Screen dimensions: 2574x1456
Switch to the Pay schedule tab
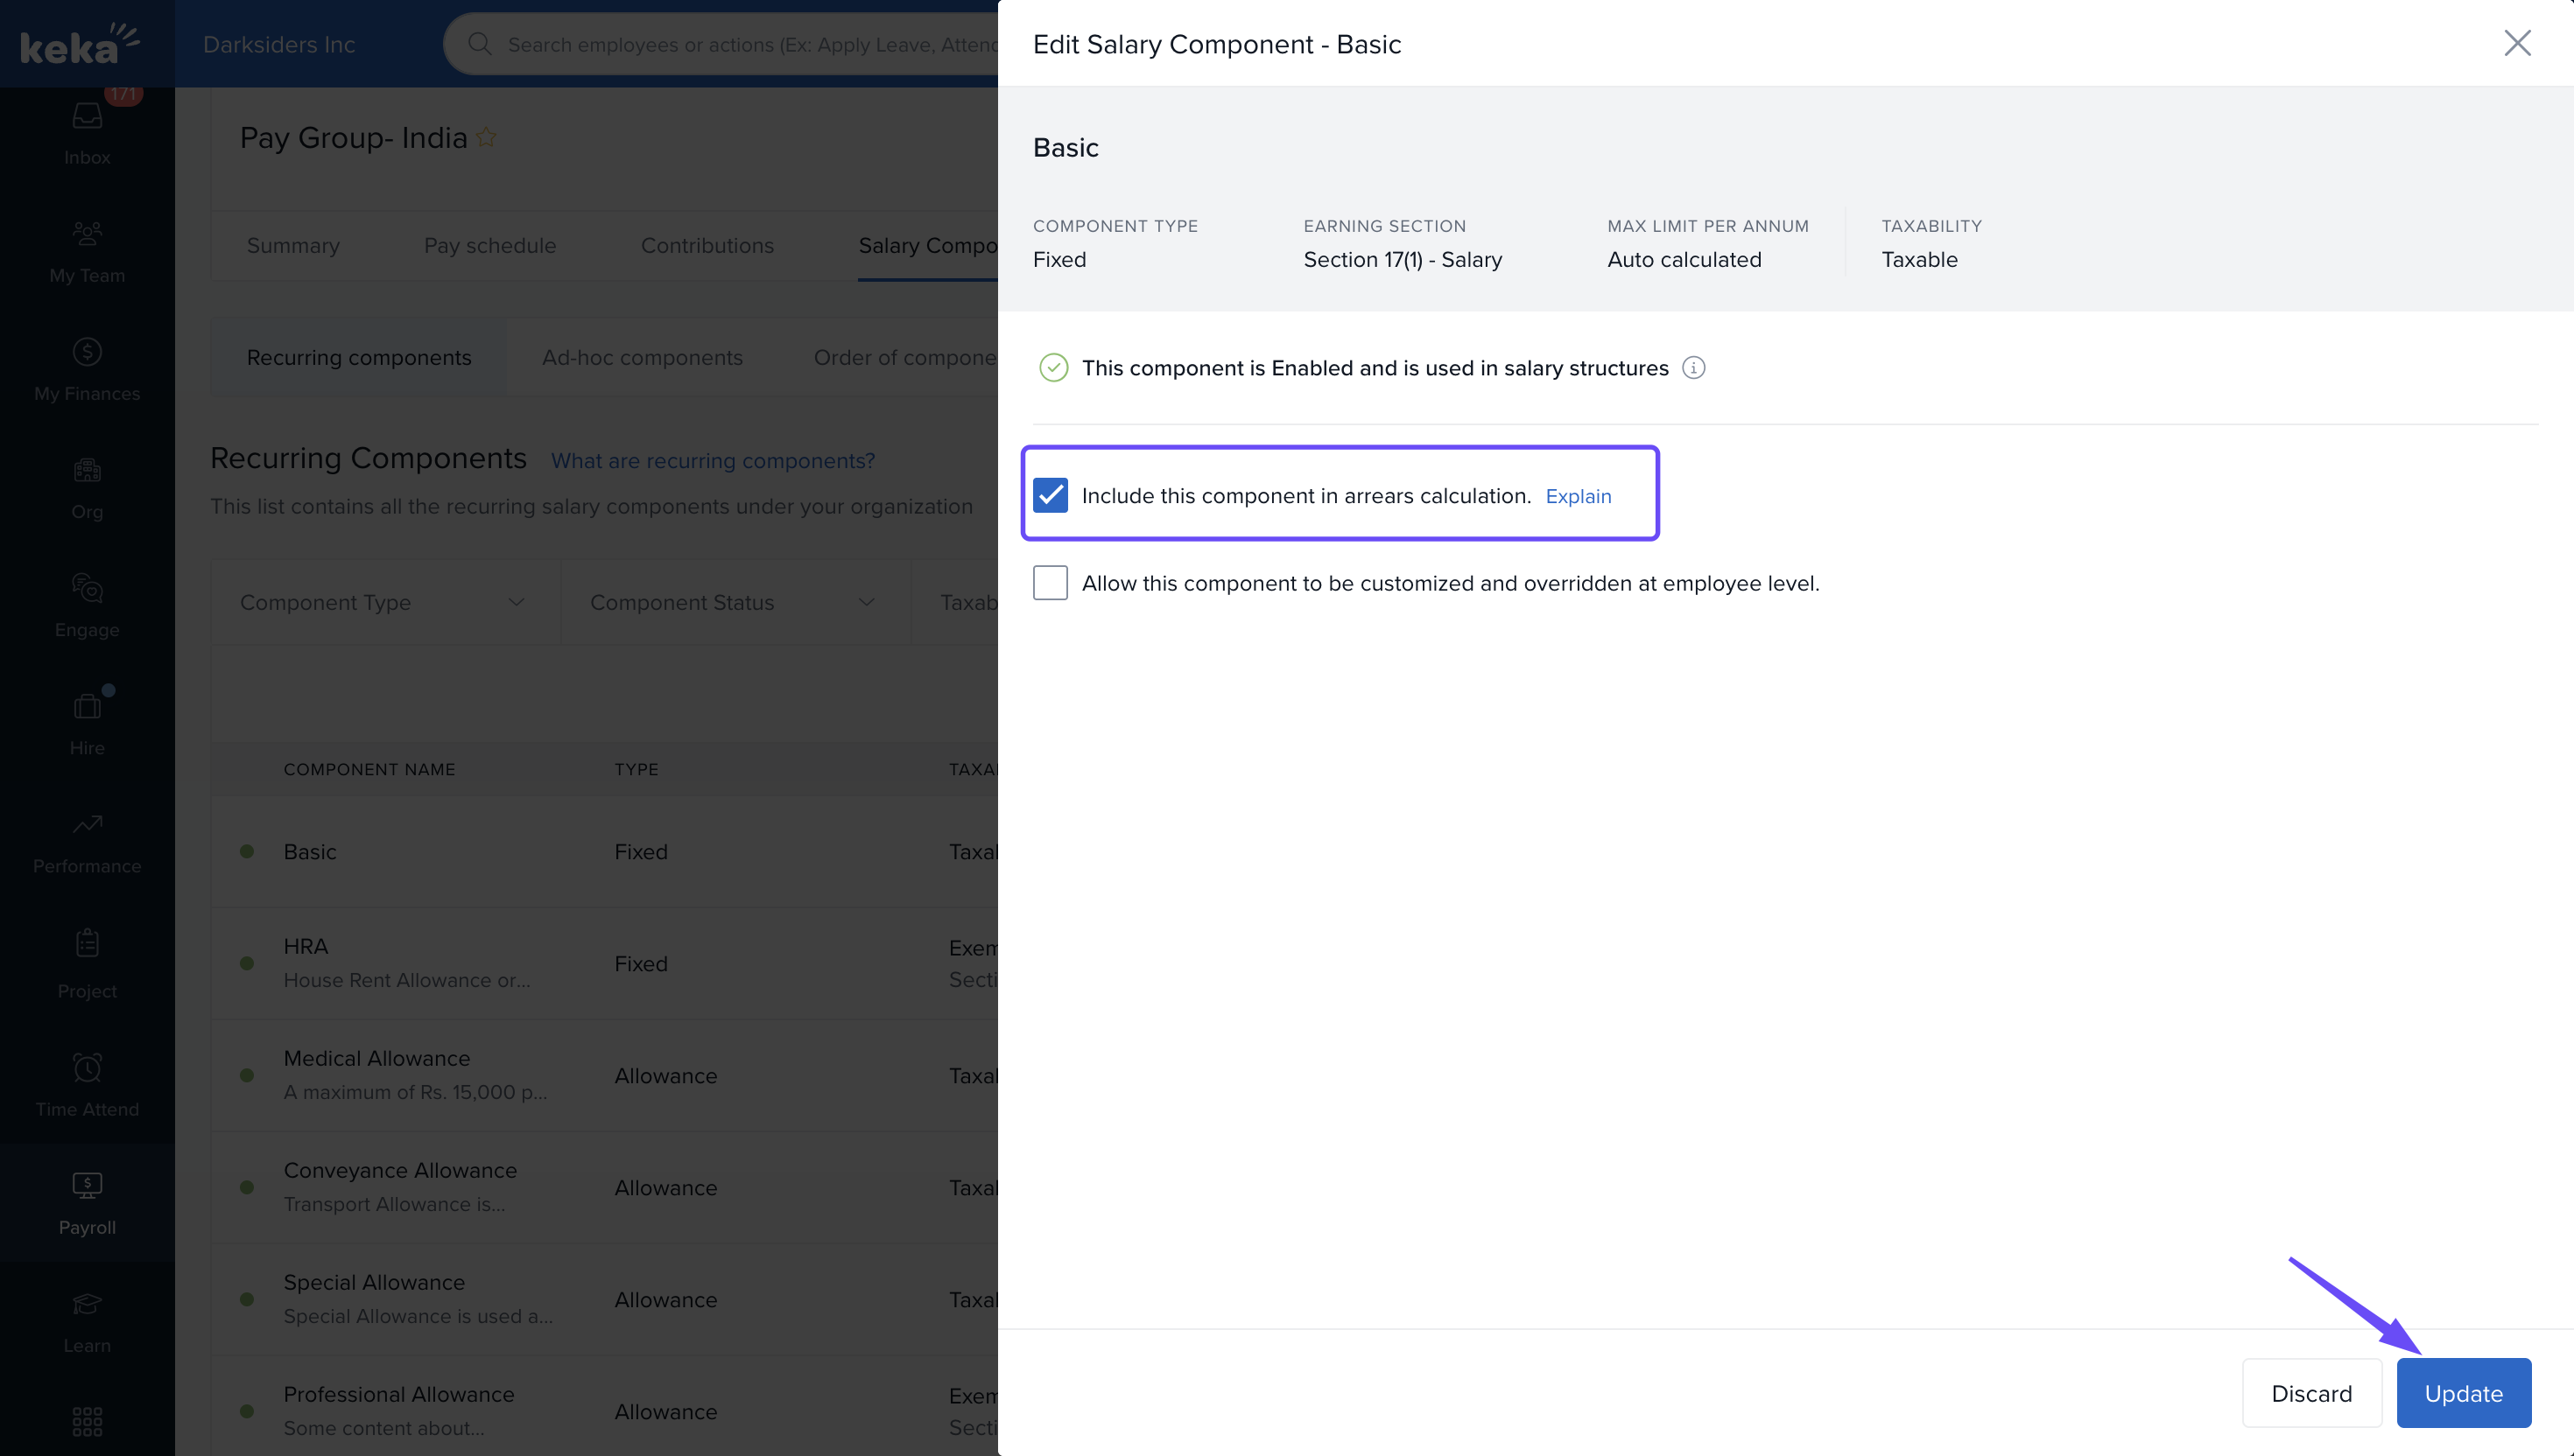[x=489, y=245]
